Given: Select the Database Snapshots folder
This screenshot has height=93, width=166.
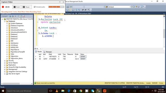Looking at the screenshot, I should click(17, 26).
